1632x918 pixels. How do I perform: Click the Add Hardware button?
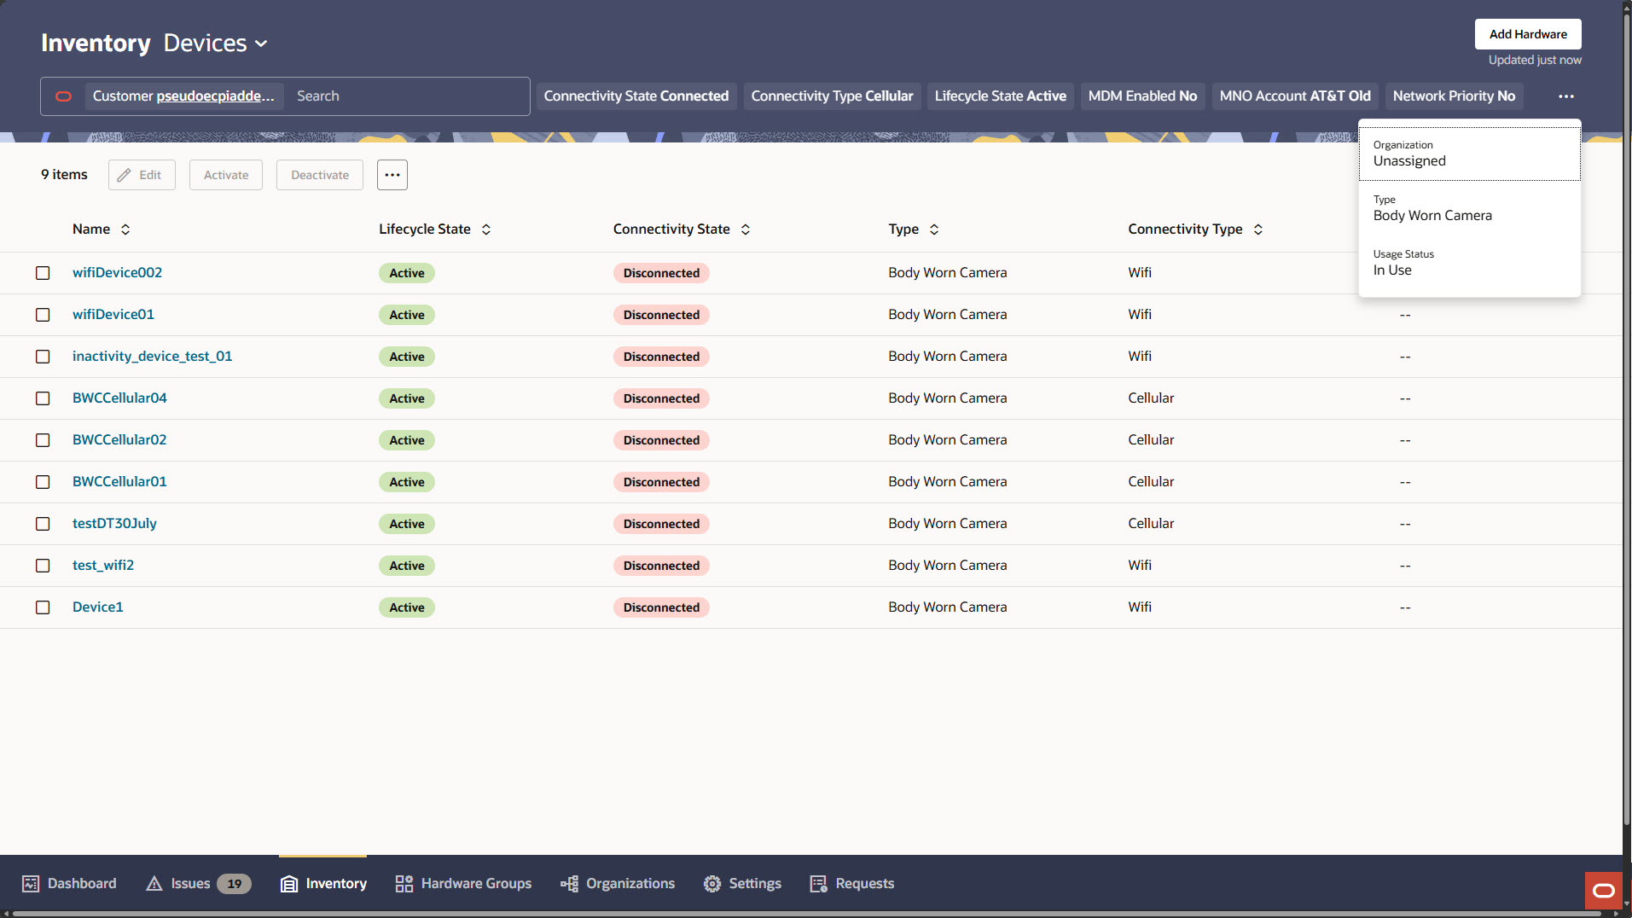[x=1527, y=34]
